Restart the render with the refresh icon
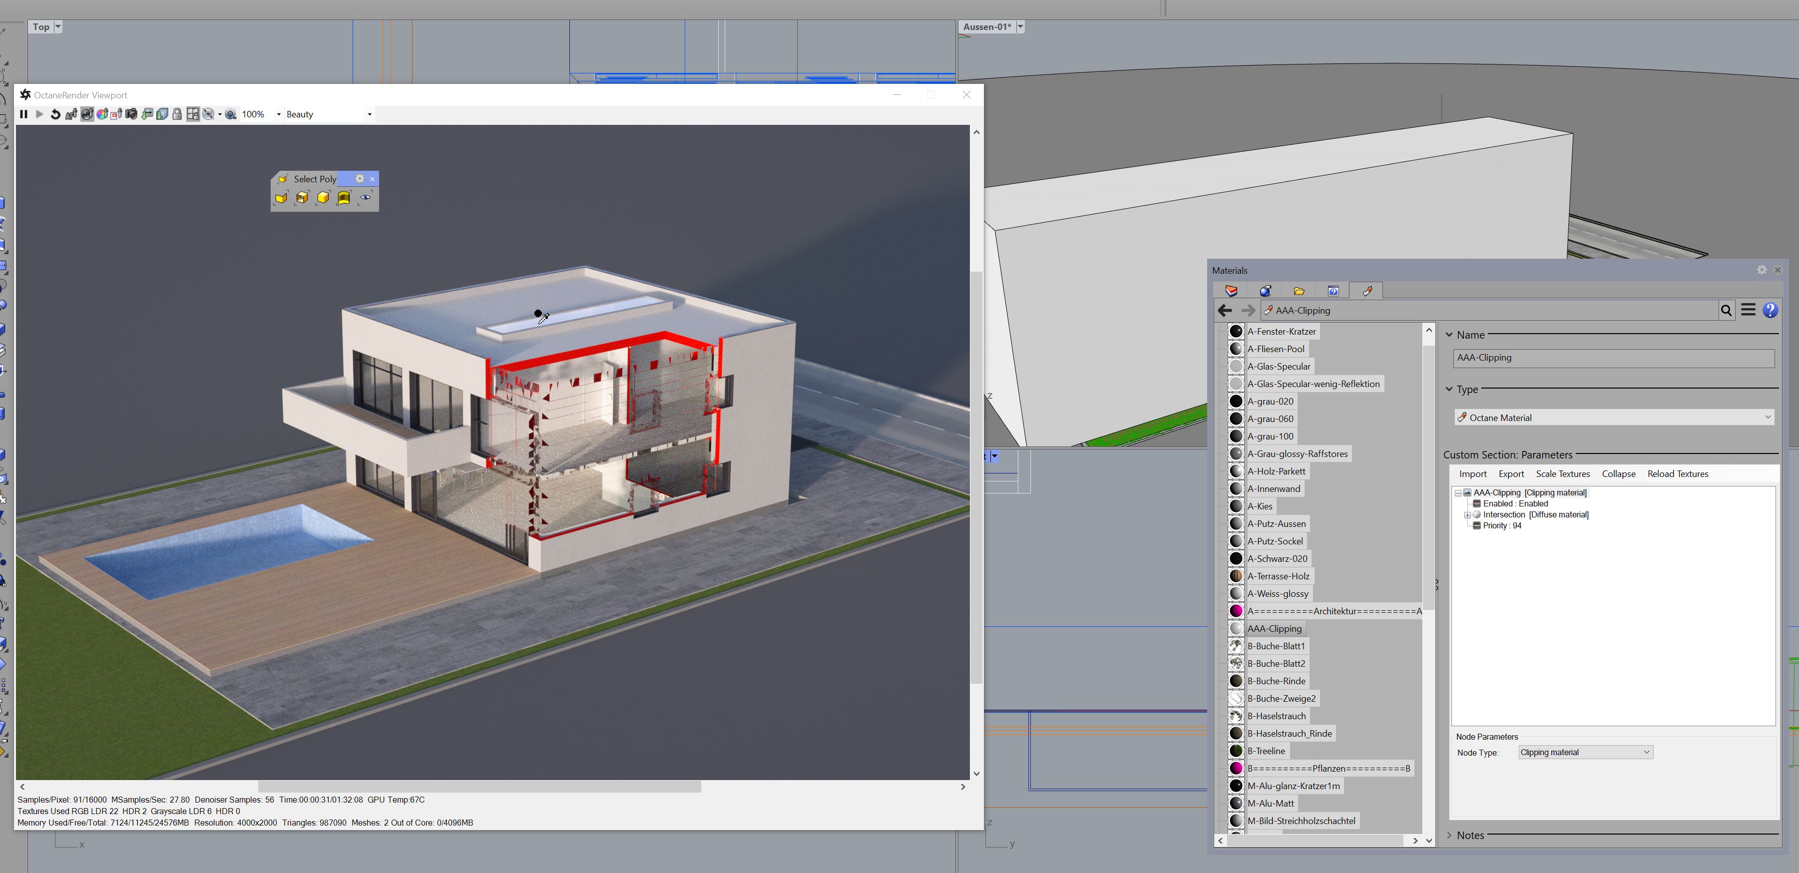This screenshot has height=873, width=1799. point(56,114)
